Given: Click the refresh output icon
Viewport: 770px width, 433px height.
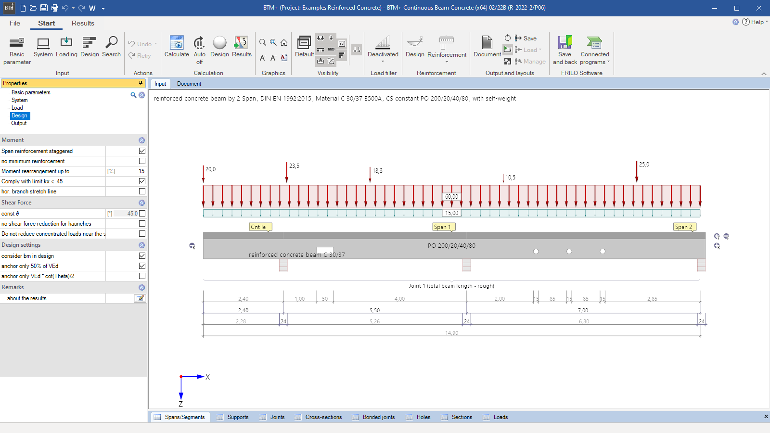Looking at the screenshot, I should click(x=508, y=38).
